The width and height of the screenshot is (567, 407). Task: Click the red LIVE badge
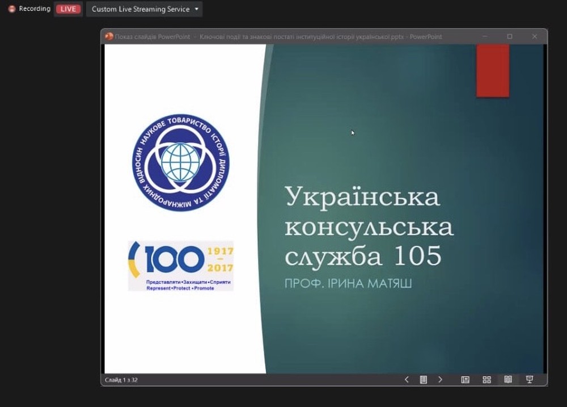68,9
